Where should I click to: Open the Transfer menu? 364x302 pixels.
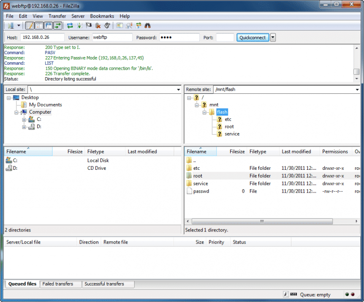pyautogui.click(x=57, y=16)
